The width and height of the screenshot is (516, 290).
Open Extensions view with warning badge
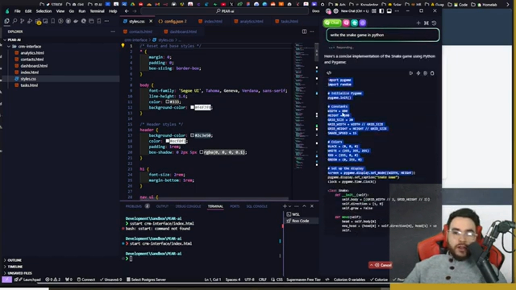[x=38, y=21]
